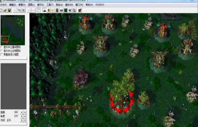Save the map with the floppy disk icon
Screen dimensions: 198x127
coord(9,10)
